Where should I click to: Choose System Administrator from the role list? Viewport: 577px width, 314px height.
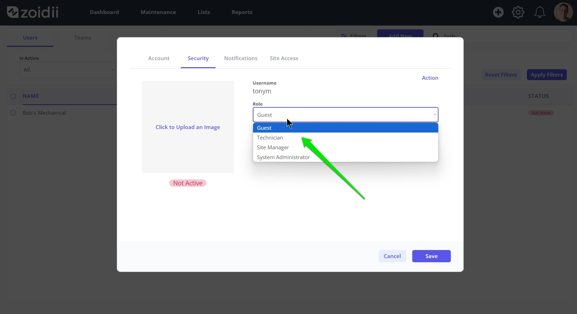[345, 157]
